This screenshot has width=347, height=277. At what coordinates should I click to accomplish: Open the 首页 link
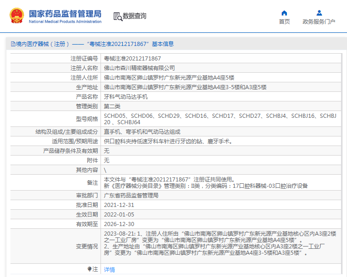click(x=284, y=22)
